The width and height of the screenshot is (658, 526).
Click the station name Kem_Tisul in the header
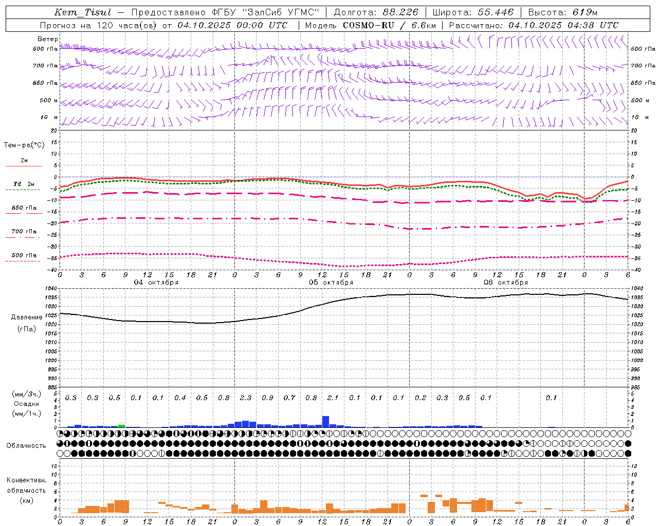pos(82,12)
